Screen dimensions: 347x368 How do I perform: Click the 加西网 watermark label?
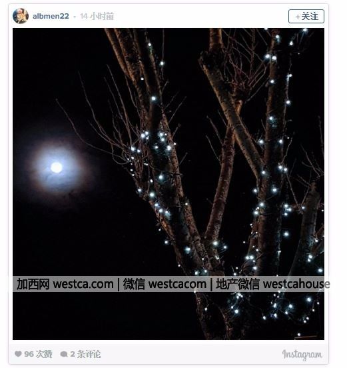coord(33,284)
